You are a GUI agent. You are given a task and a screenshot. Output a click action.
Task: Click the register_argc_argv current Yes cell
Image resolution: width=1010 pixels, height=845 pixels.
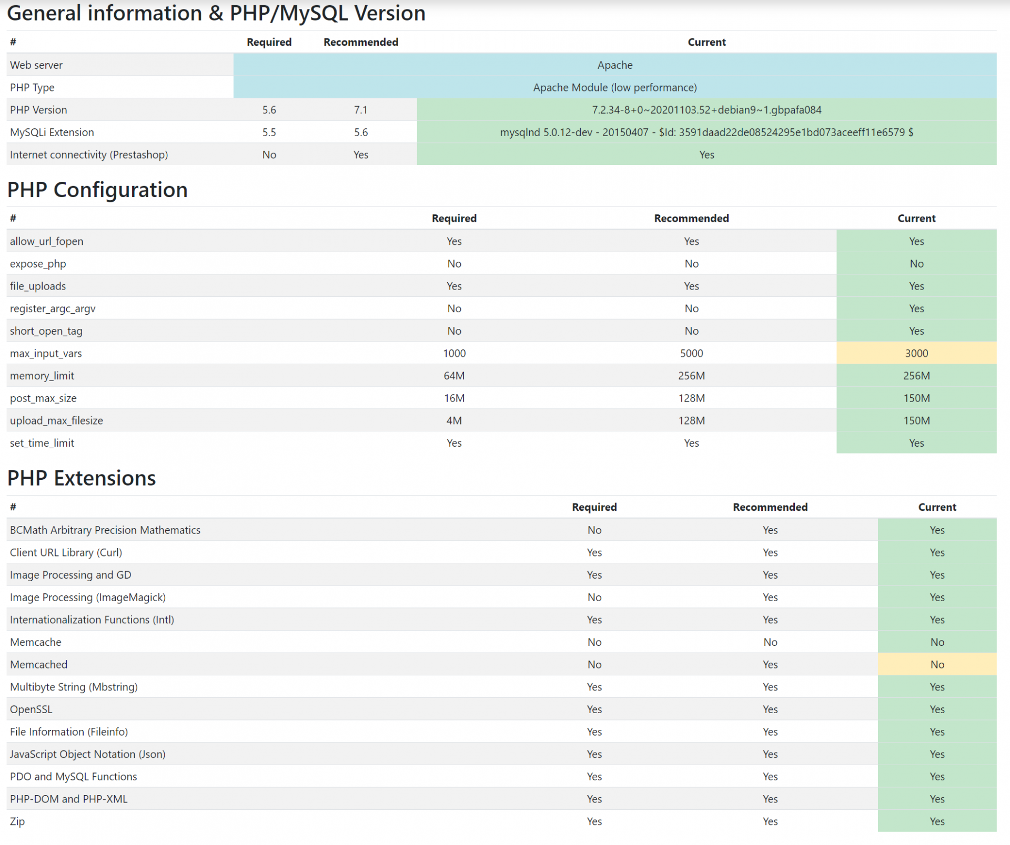pyautogui.click(x=916, y=308)
